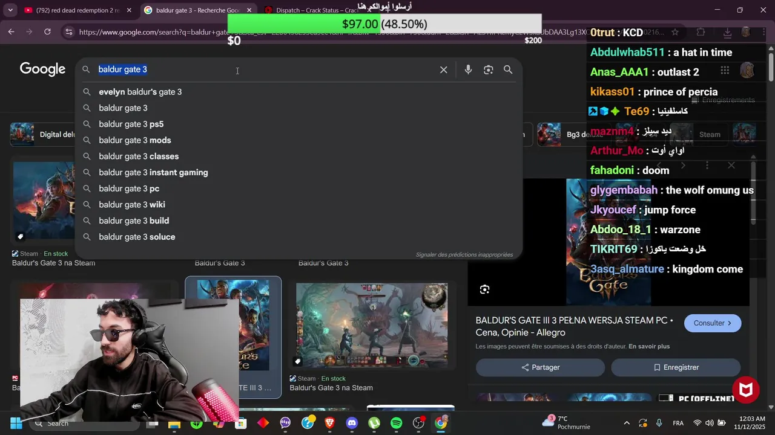Viewport: 775px width, 435px height.
Task: Choose suggestion 'baldur gate 3 soluce'
Action: 298,237
